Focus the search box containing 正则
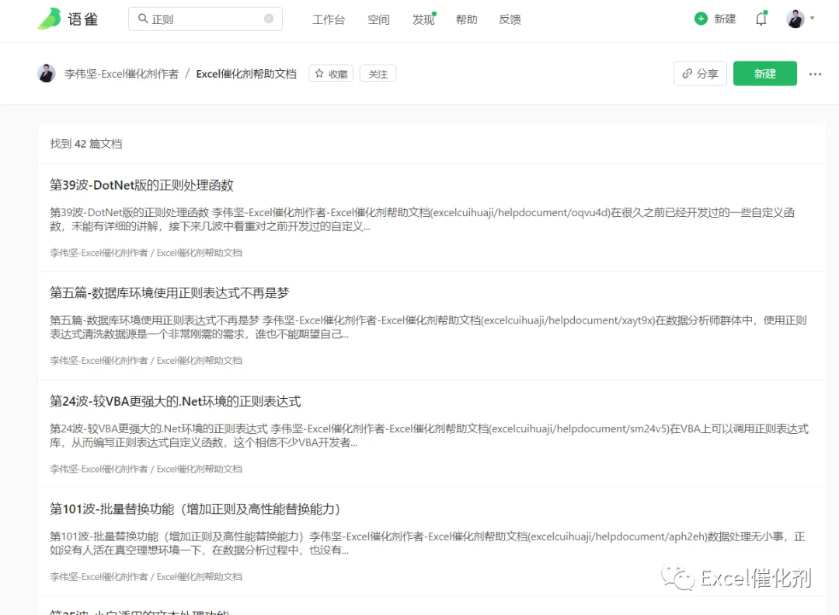839x615 pixels. 205,19
